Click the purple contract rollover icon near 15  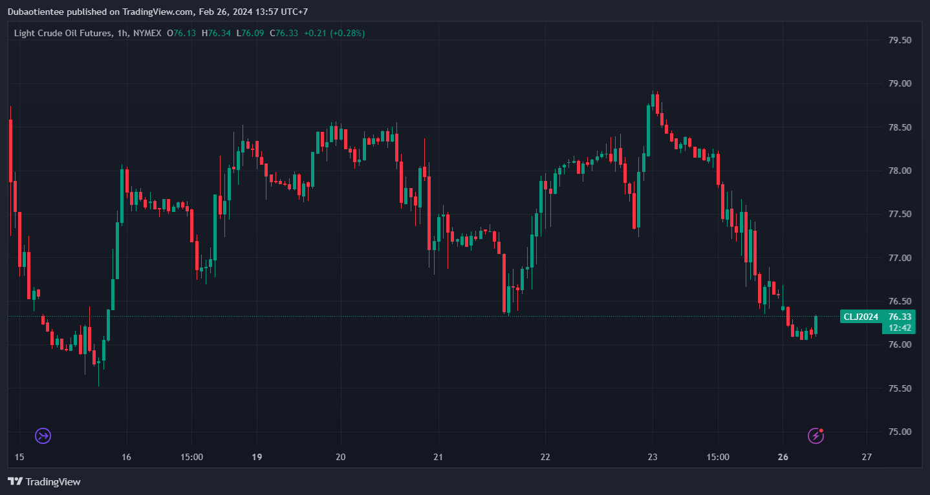click(x=43, y=436)
